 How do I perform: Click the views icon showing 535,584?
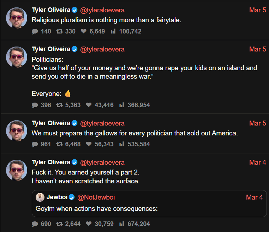(x=122, y=144)
